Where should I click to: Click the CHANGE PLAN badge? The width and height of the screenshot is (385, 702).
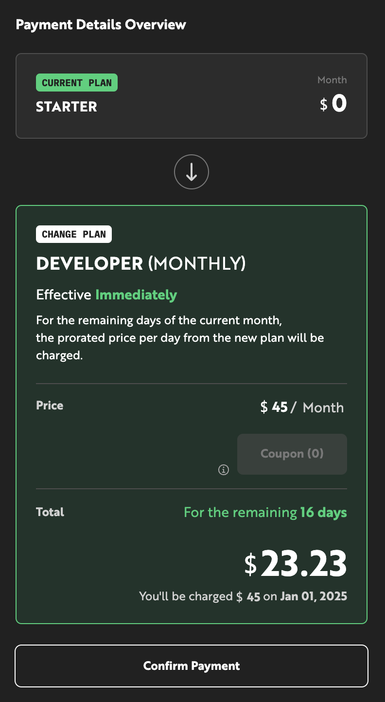pyautogui.click(x=73, y=234)
